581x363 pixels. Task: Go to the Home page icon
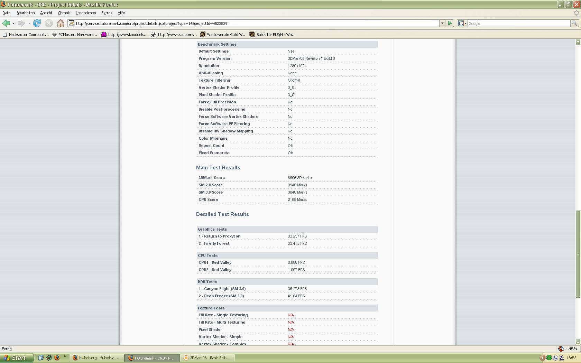tap(61, 24)
